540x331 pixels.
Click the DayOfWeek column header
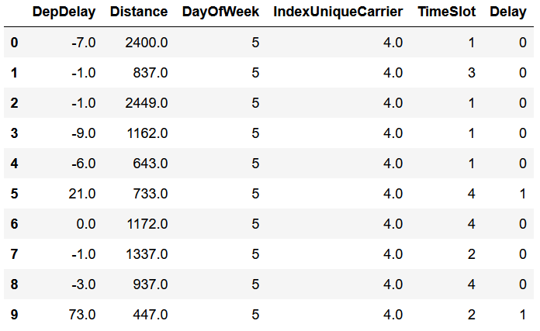coord(220,12)
